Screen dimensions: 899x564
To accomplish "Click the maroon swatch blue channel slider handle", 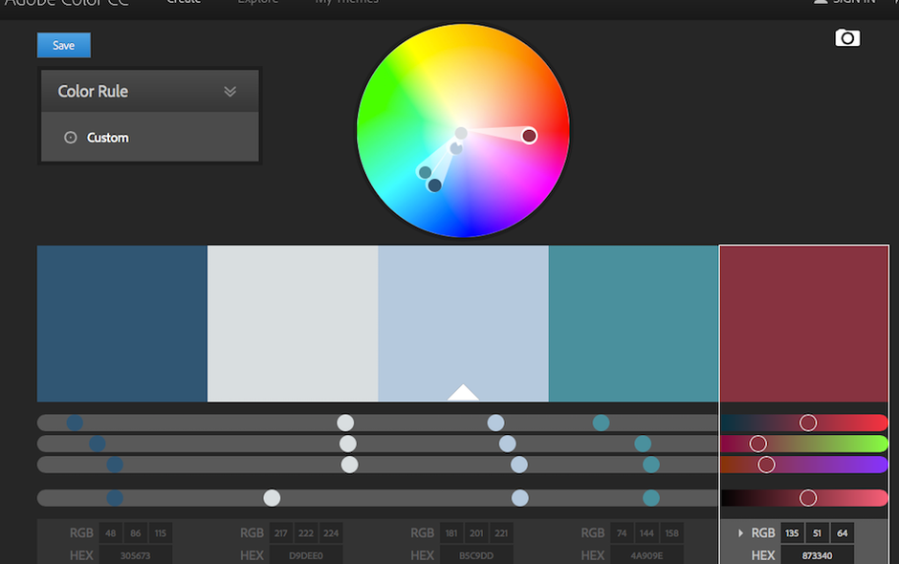I will (767, 465).
